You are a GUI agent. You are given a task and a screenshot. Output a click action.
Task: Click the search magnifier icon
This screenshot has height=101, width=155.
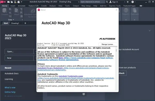[x=107, y=2]
